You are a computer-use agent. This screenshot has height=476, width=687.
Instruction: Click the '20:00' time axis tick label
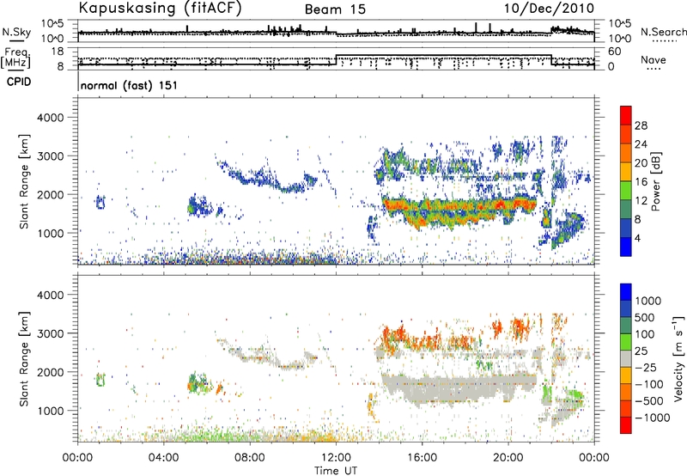508,458
